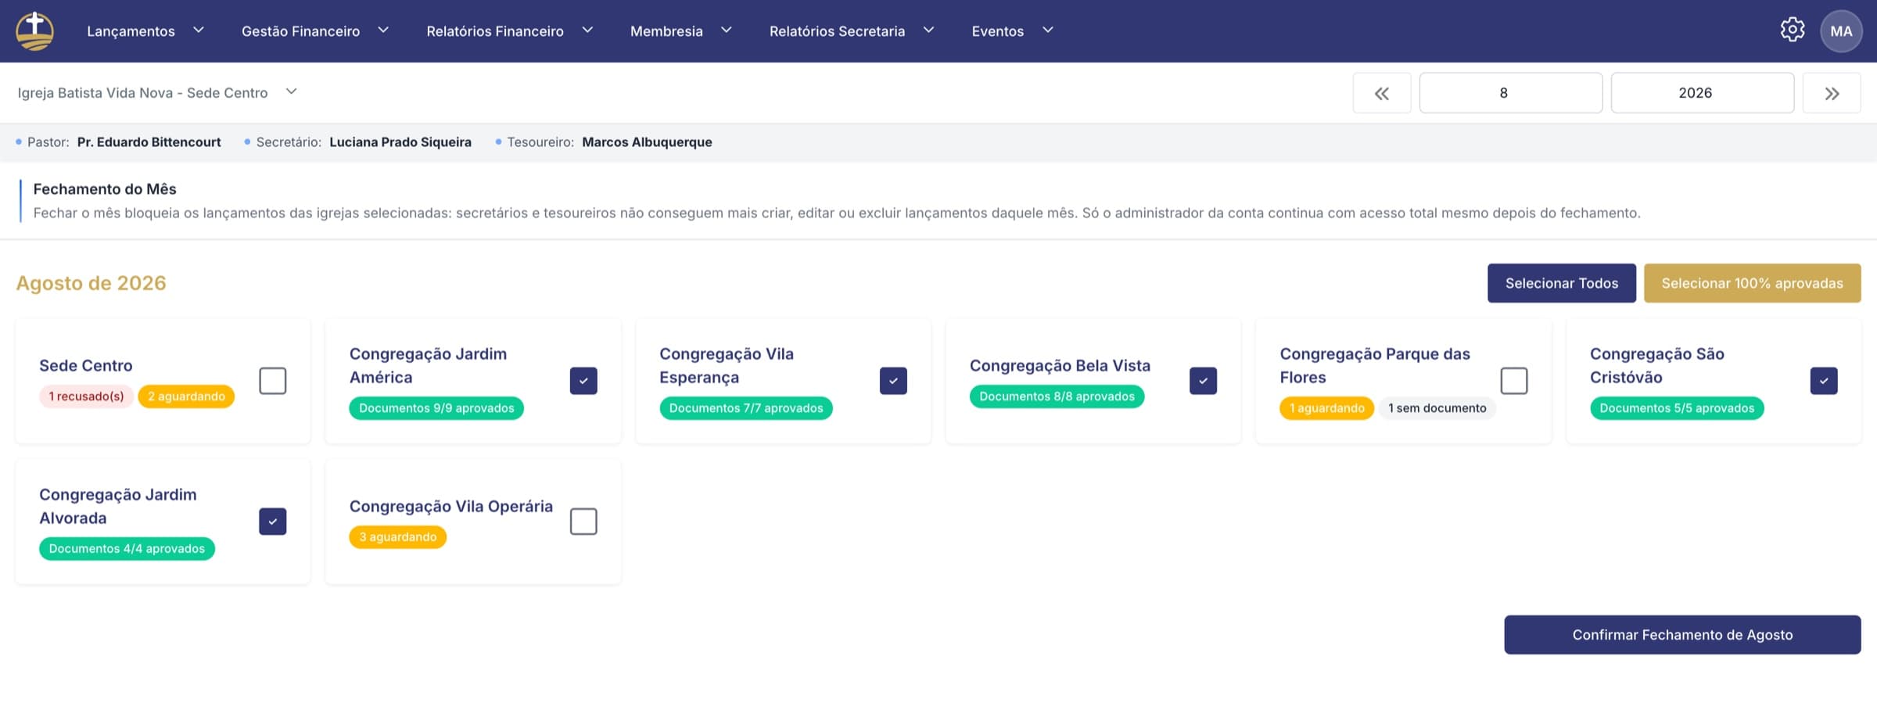Viewport: 1877px width, 710px height.
Task: Click the '1 recusado(s)' badge
Action: pos(86,396)
